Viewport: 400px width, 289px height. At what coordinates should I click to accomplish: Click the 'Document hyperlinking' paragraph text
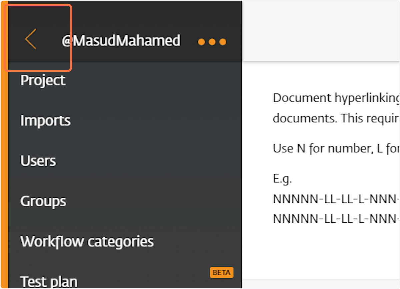[336, 108]
